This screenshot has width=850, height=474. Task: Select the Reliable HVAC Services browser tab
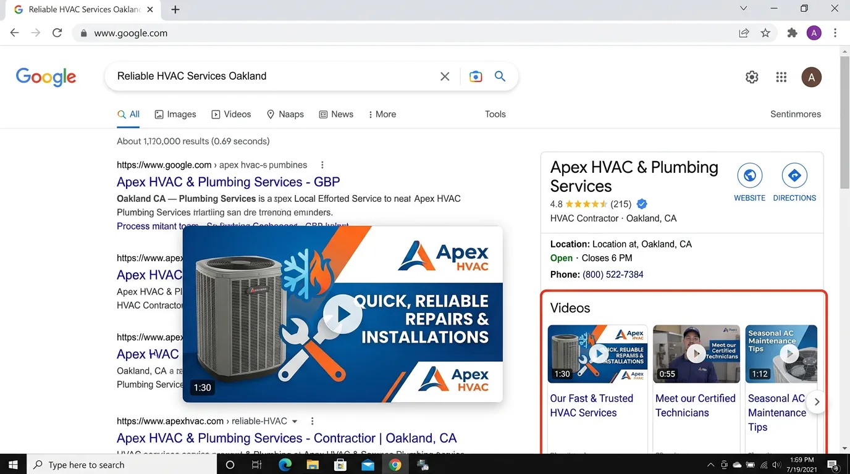(x=83, y=10)
